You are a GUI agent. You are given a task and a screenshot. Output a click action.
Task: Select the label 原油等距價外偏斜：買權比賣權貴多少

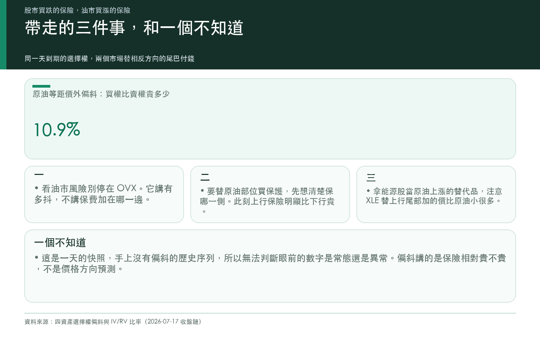click(101, 94)
